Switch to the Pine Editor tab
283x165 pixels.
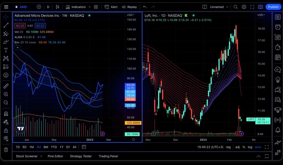click(56, 156)
